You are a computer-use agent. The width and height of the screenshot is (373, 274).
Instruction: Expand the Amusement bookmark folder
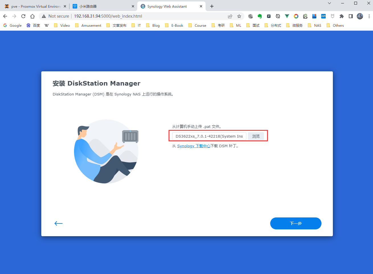(88, 26)
